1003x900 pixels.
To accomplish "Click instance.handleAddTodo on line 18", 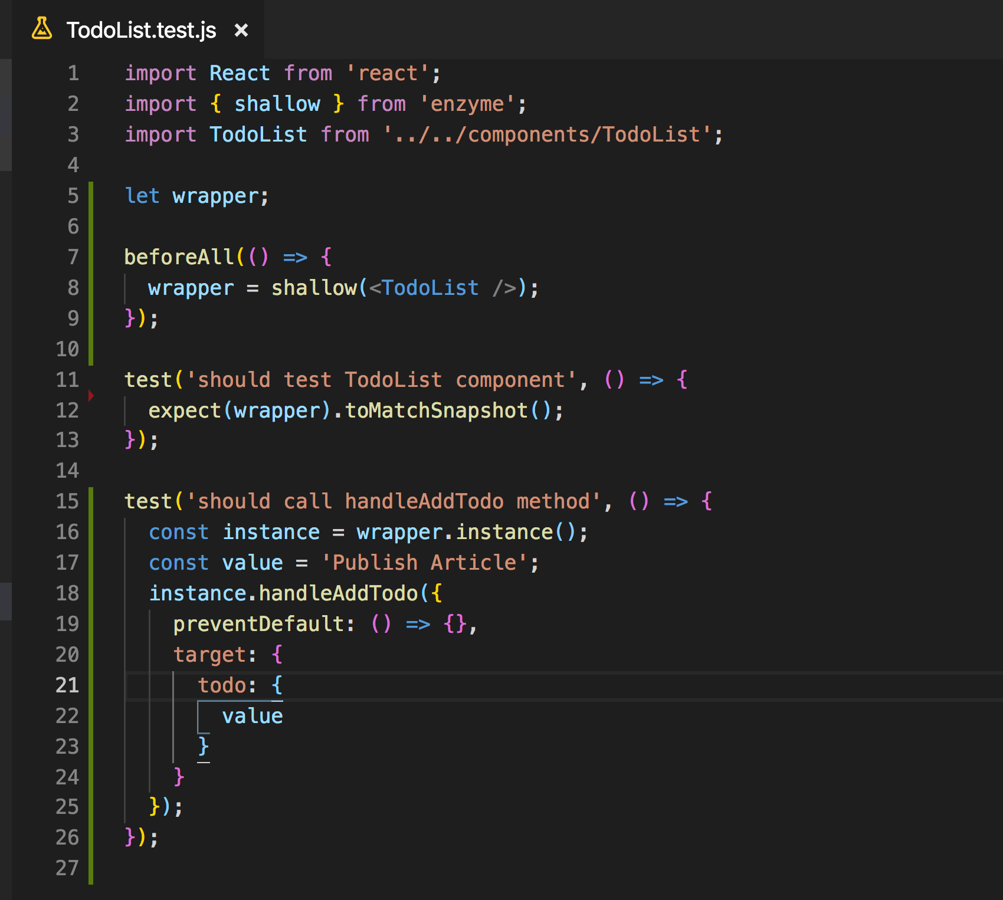I will pos(284,593).
